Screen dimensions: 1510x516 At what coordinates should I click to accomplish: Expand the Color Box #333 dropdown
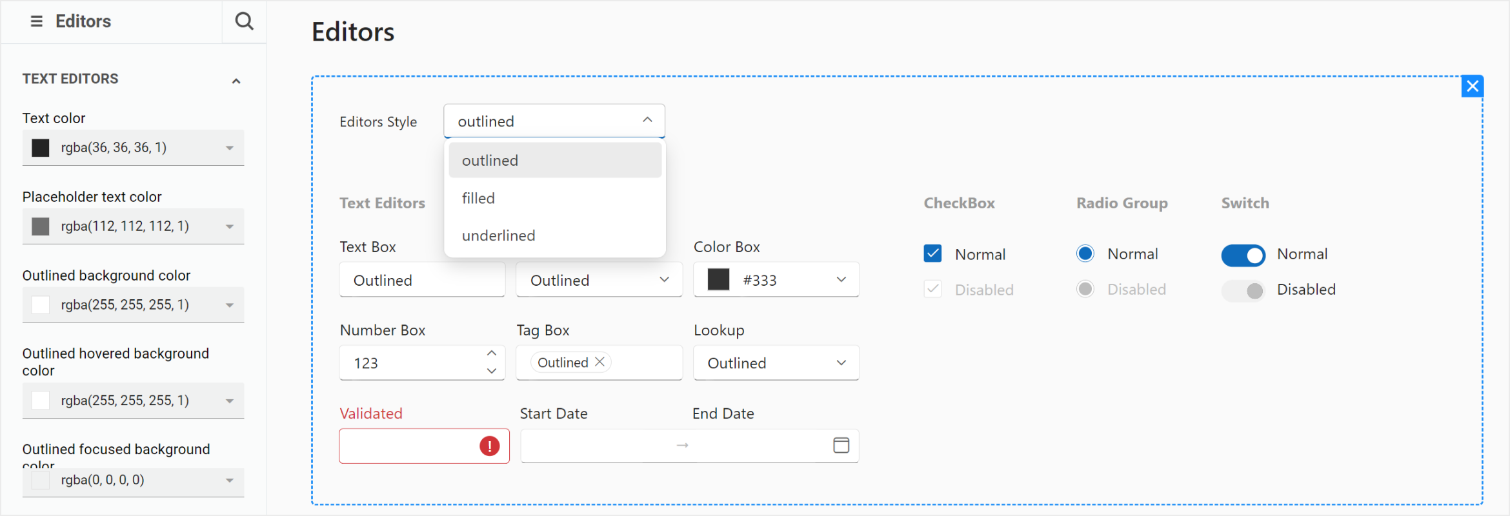coord(841,279)
